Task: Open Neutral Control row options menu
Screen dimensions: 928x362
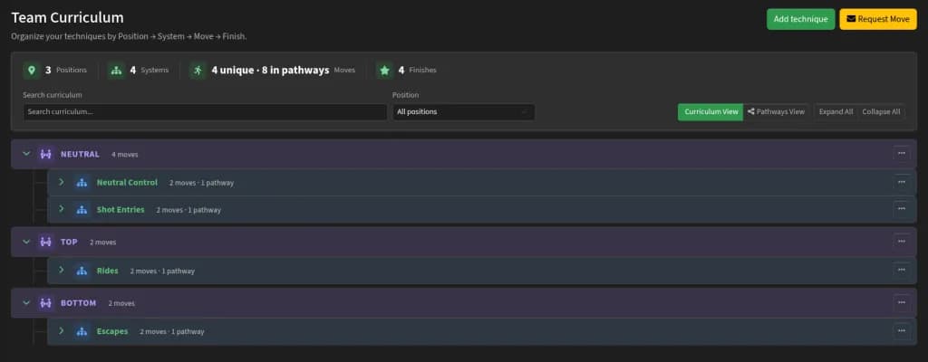Action: tap(902, 182)
